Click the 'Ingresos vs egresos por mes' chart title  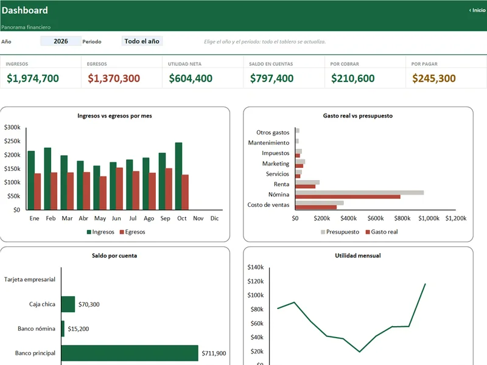(114, 116)
